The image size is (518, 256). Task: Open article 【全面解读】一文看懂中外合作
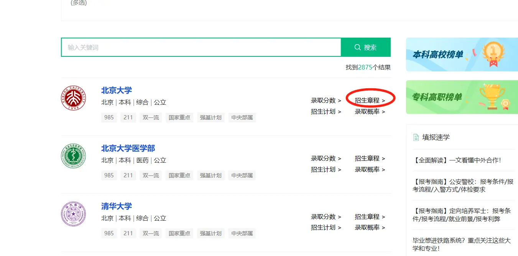tap(457, 160)
